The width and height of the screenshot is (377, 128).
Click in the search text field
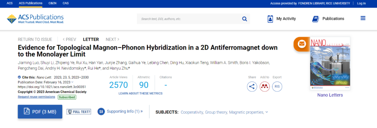pyautogui.click(x=189, y=19)
